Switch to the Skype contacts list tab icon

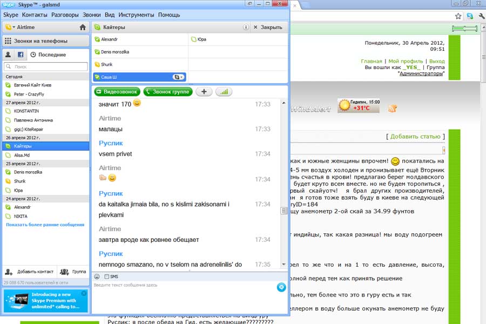point(8,55)
